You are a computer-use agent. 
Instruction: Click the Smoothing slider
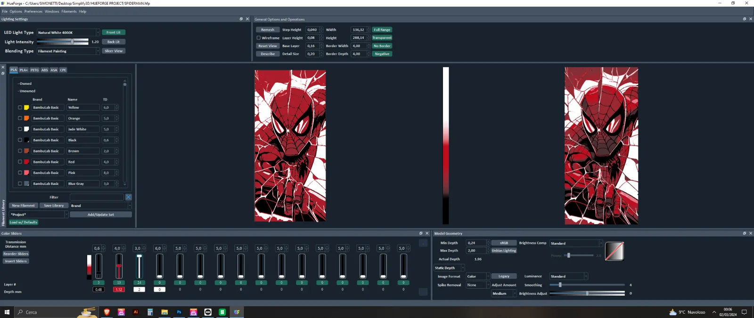pos(587,285)
